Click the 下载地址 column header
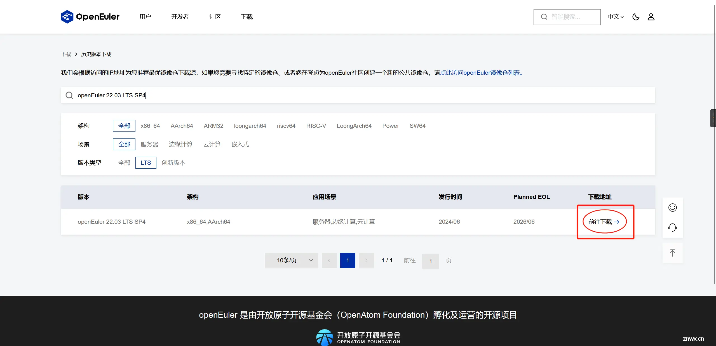The width and height of the screenshot is (716, 346). coord(600,197)
